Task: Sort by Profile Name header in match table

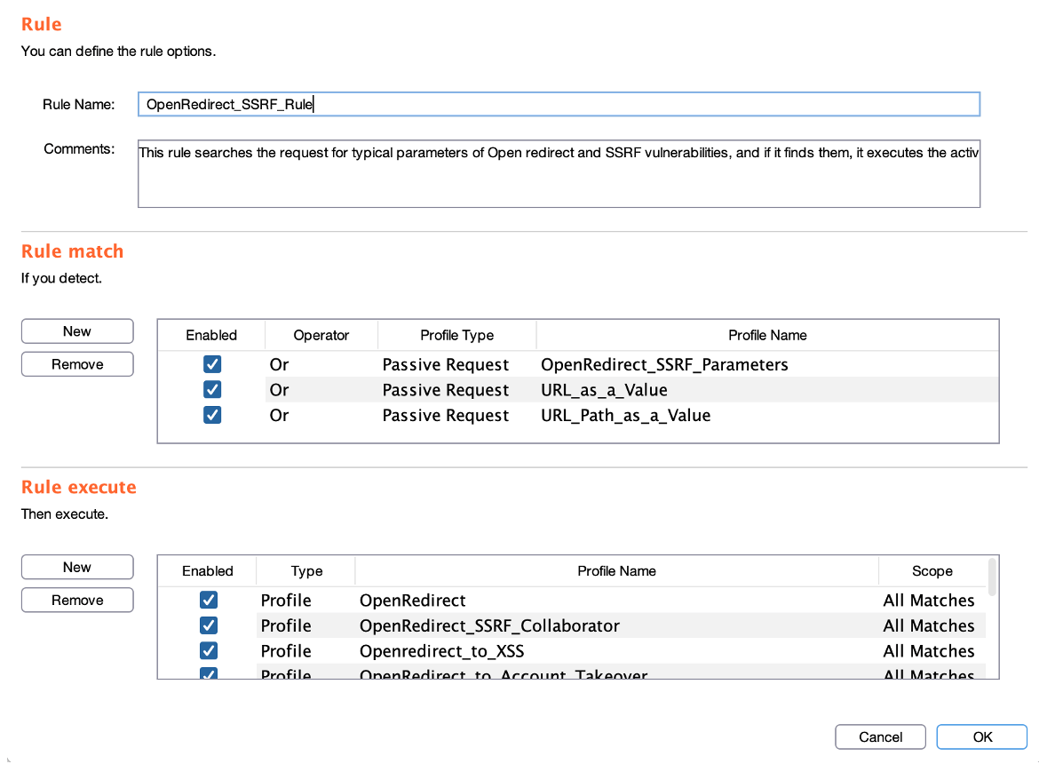Action: [x=767, y=335]
